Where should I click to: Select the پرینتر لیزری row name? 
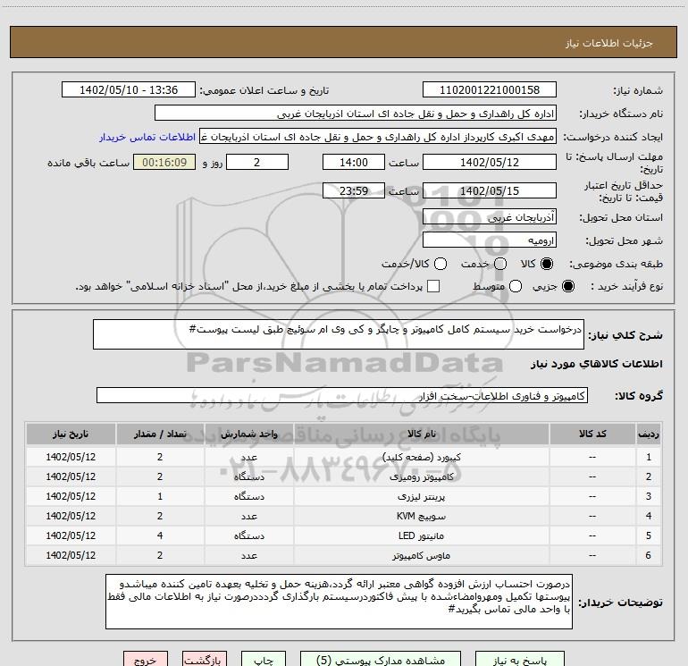point(421,496)
